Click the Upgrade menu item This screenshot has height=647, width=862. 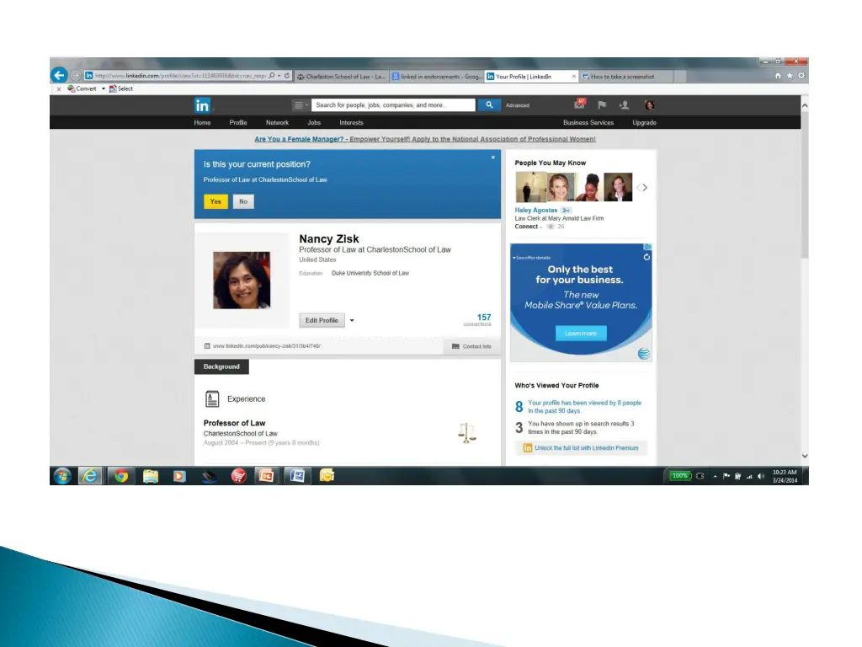644,123
